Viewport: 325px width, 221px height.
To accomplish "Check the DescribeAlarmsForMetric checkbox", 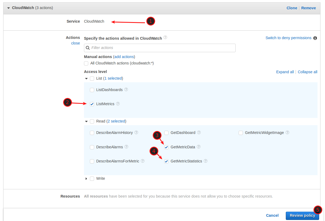I will (x=92, y=161).
